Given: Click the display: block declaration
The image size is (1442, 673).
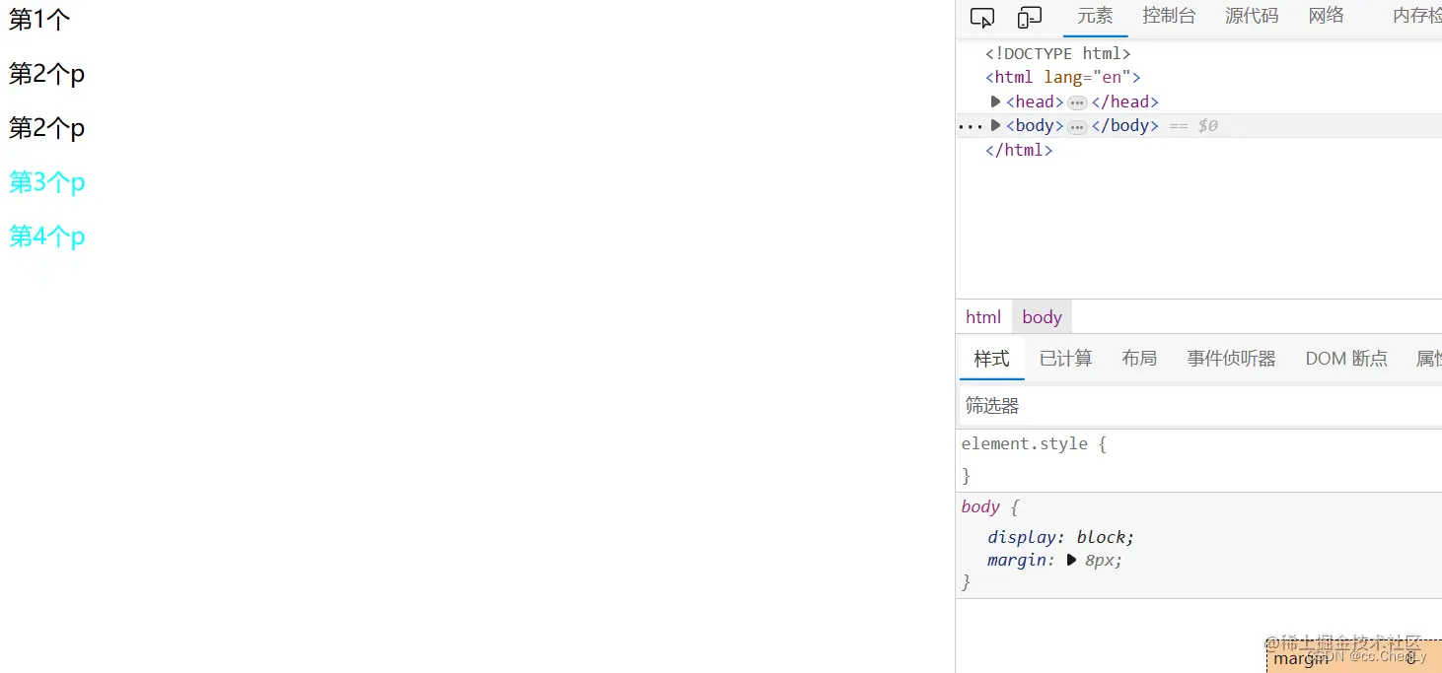Looking at the screenshot, I should (1060, 537).
